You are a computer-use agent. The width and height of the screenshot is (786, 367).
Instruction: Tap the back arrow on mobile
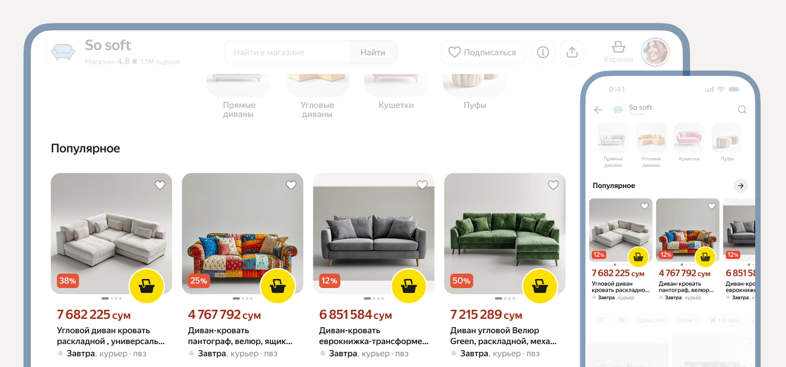598,110
